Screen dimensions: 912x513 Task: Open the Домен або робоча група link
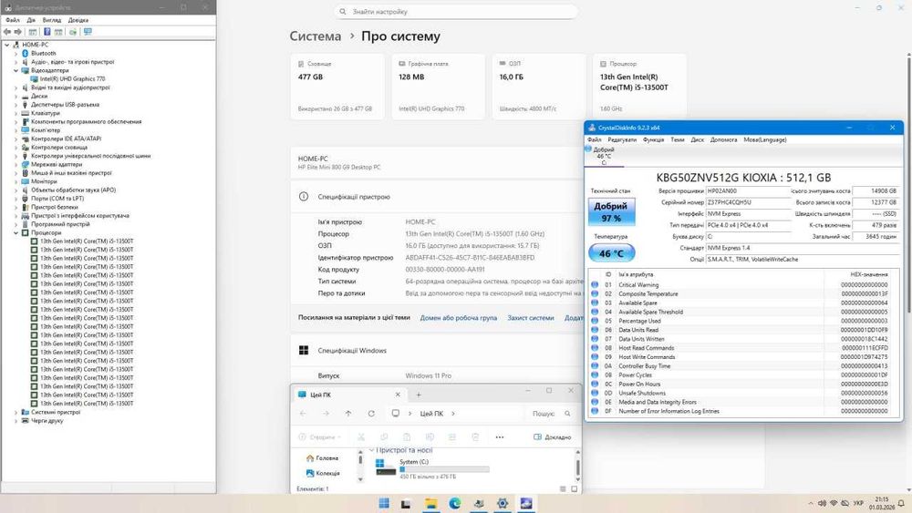pyautogui.click(x=459, y=318)
